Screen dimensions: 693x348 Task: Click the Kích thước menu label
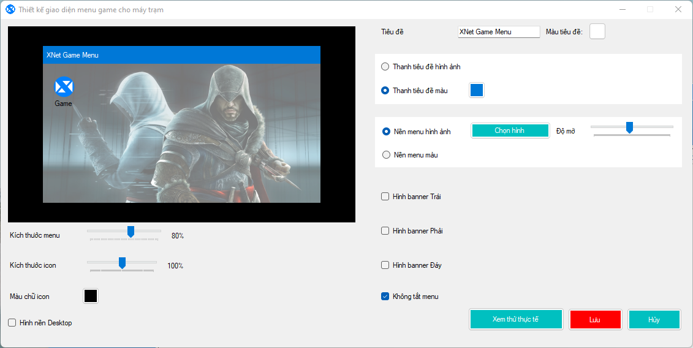point(35,235)
